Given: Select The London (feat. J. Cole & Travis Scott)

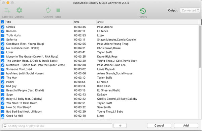Looking at the screenshot, I should click(32, 61).
